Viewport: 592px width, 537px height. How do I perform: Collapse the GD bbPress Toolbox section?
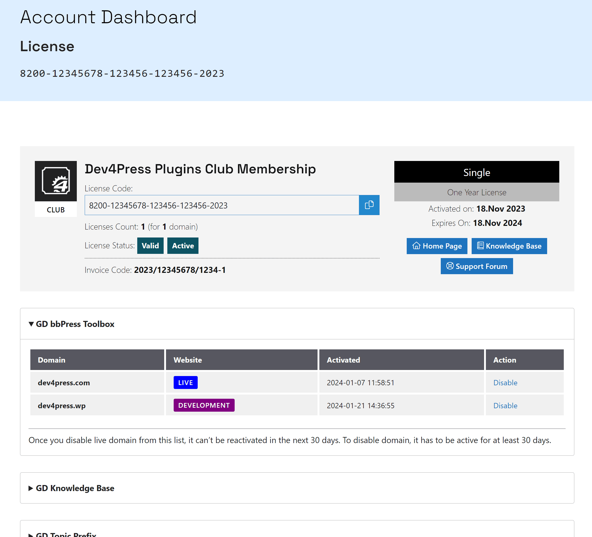point(75,324)
